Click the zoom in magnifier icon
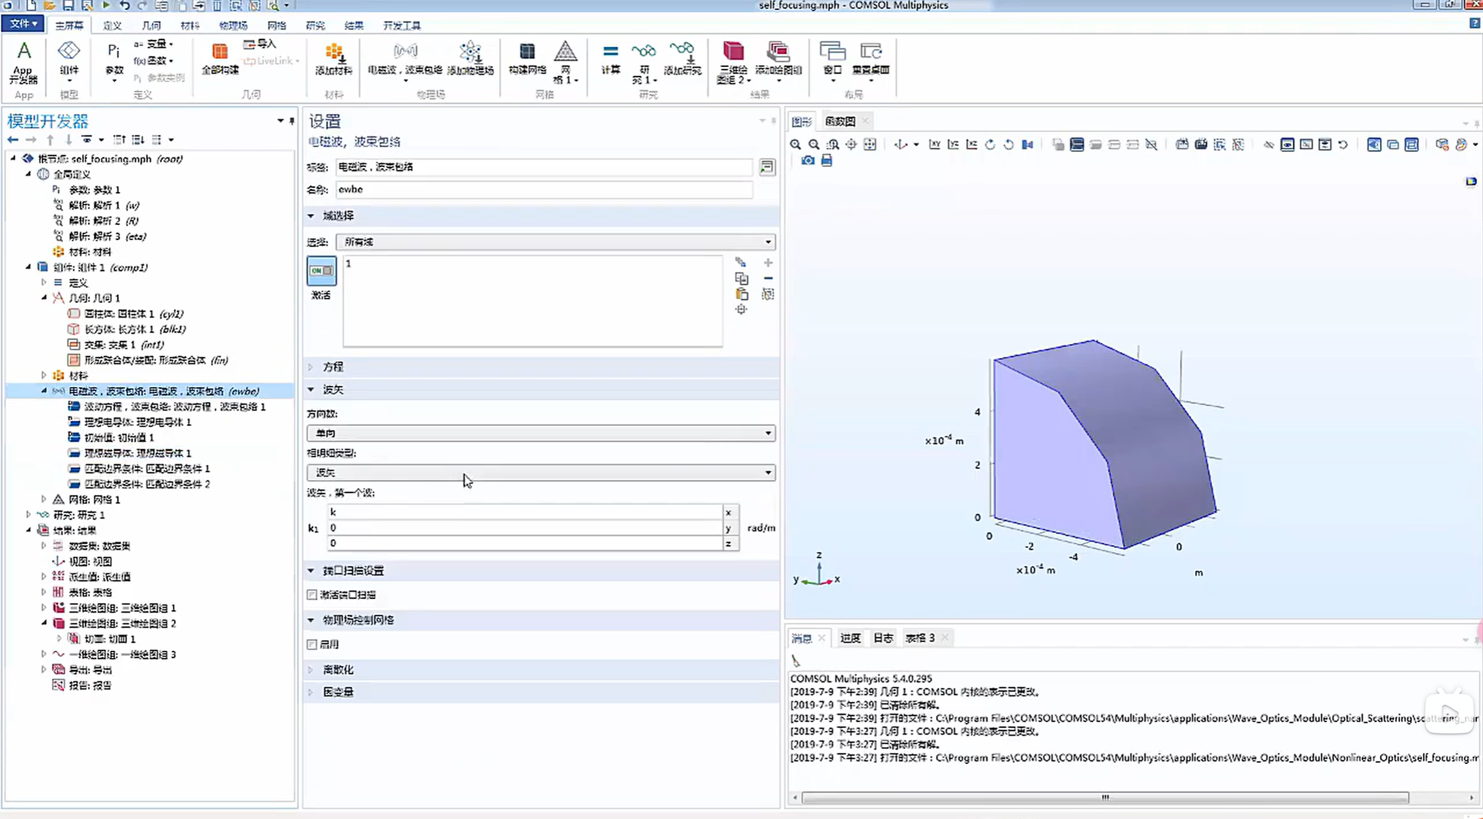The image size is (1483, 819). click(795, 144)
